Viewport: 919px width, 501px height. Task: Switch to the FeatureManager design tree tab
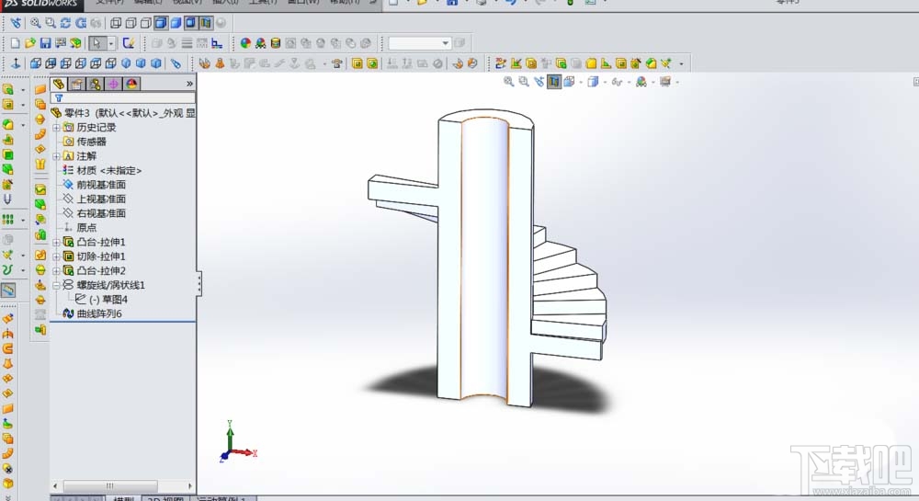[59, 84]
